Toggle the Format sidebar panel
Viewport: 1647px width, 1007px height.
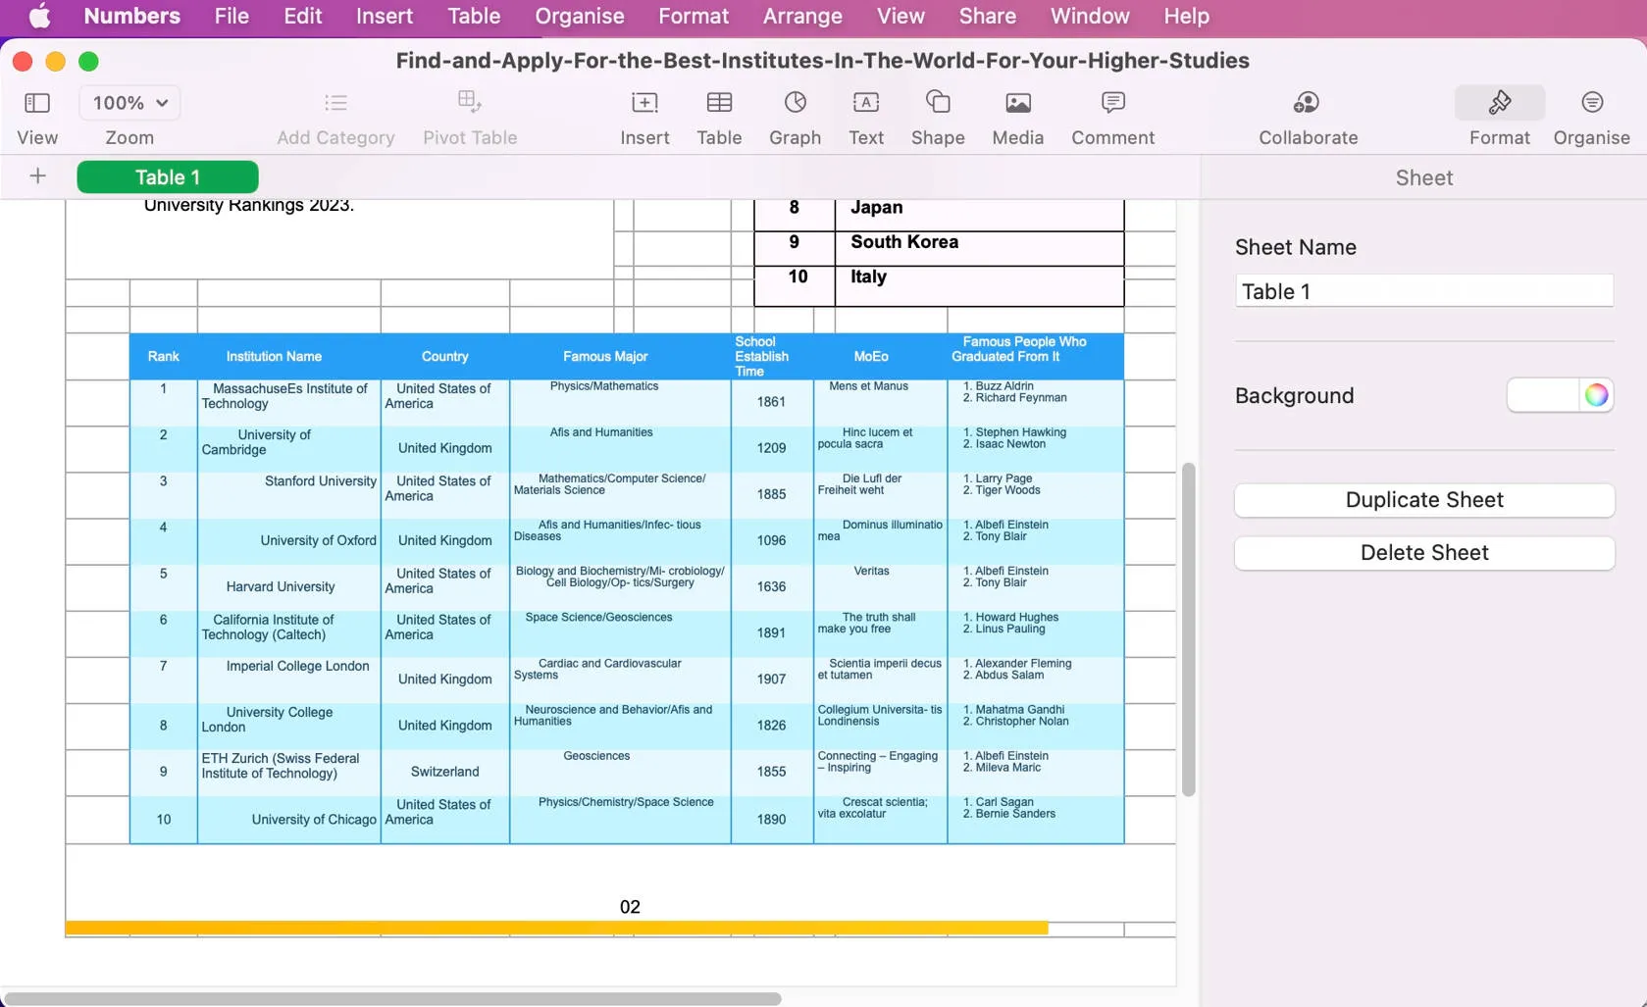(x=1499, y=103)
